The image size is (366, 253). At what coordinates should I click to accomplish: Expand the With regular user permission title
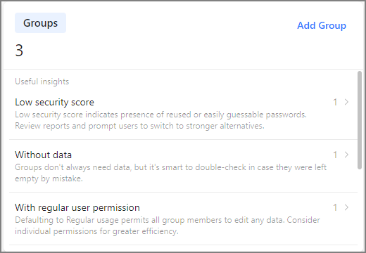(x=77, y=207)
